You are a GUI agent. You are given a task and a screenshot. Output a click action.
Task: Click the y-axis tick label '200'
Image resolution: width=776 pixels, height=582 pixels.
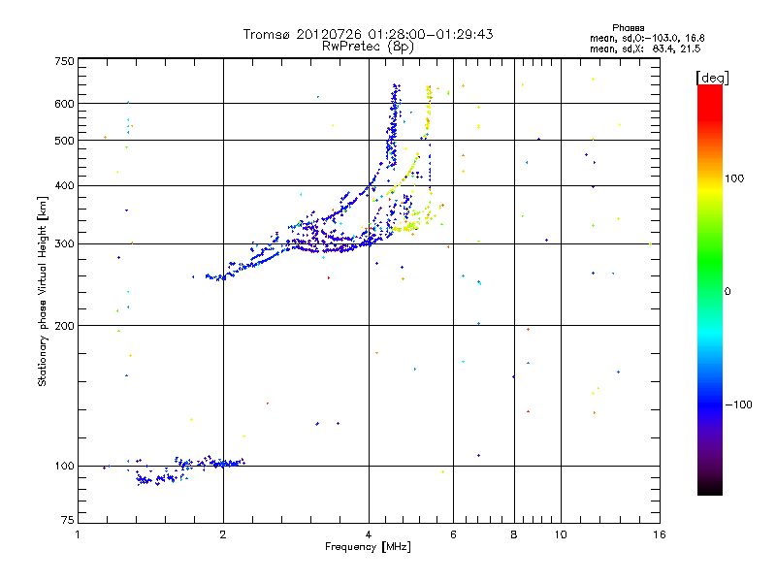tap(64, 326)
